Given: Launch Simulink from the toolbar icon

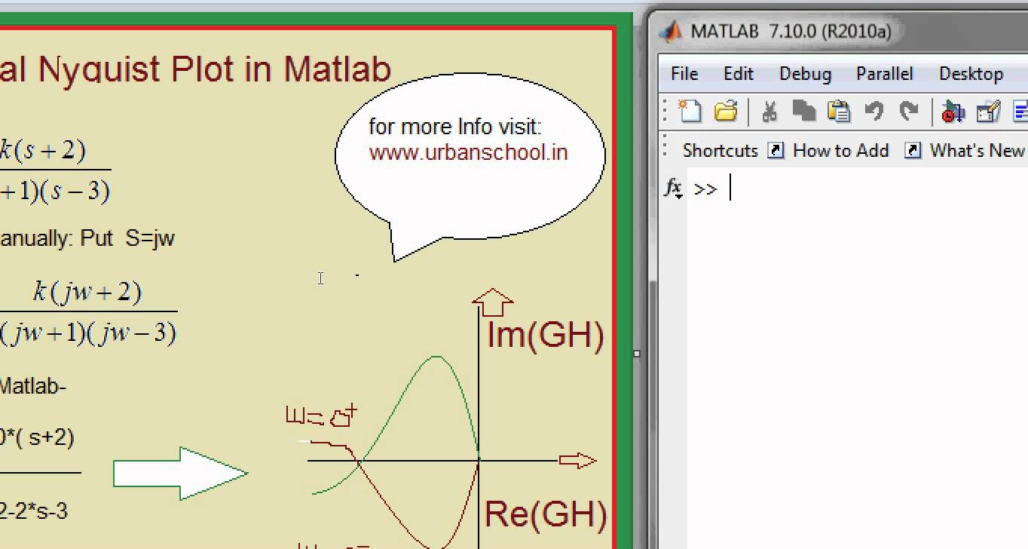Looking at the screenshot, I should click(953, 112).
